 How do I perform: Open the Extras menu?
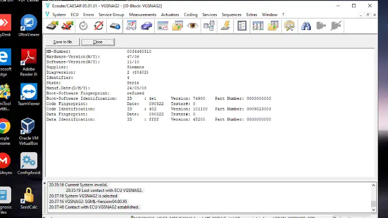[x=252, y=15]
